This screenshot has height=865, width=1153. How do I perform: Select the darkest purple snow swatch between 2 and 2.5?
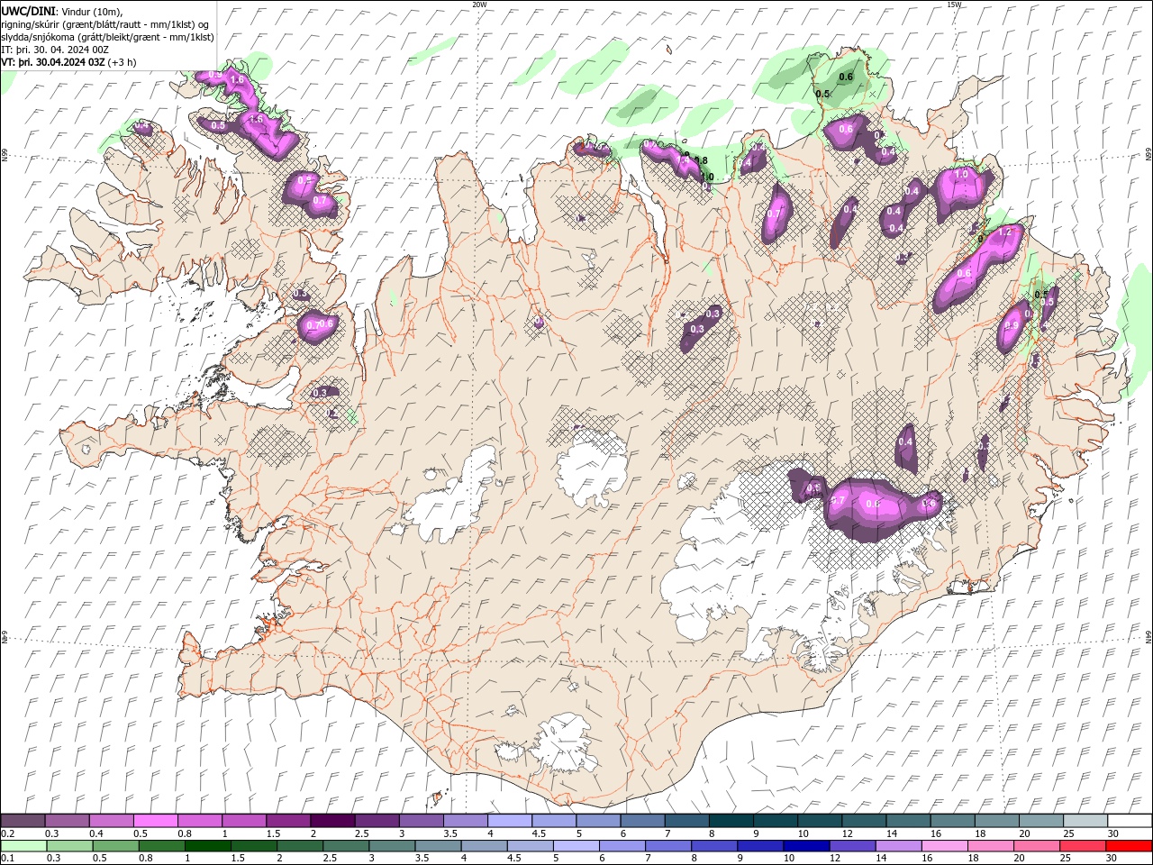pos(333,821)
